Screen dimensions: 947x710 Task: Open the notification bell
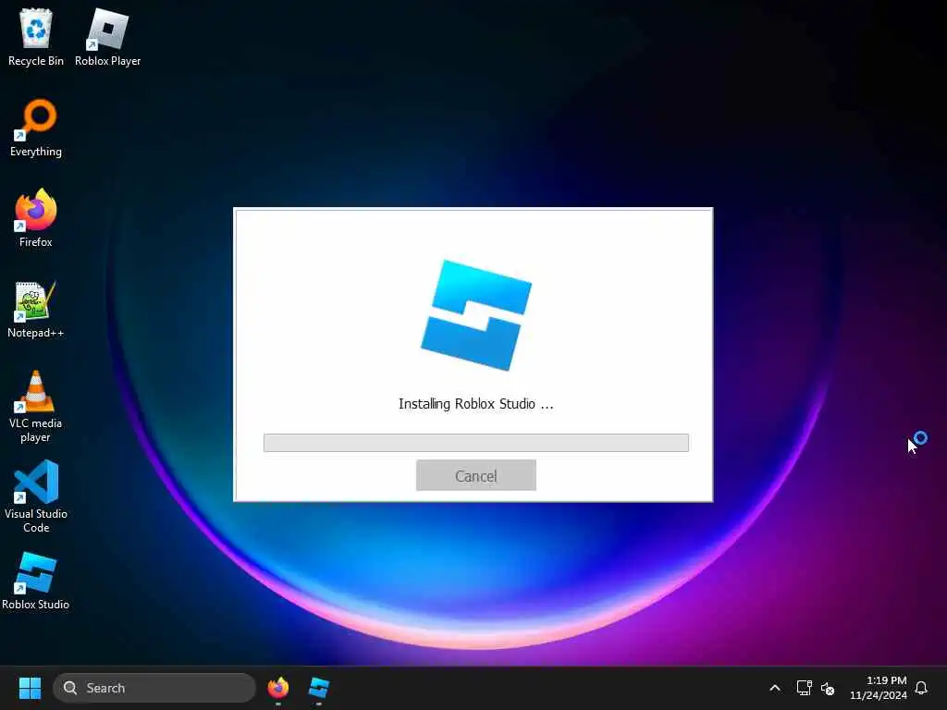click(921, 688)
